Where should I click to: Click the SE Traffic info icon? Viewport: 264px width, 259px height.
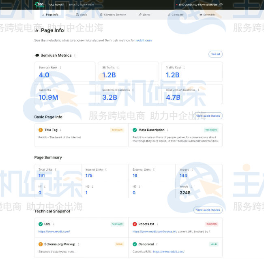pyautogui.click(x=118, y=67)
